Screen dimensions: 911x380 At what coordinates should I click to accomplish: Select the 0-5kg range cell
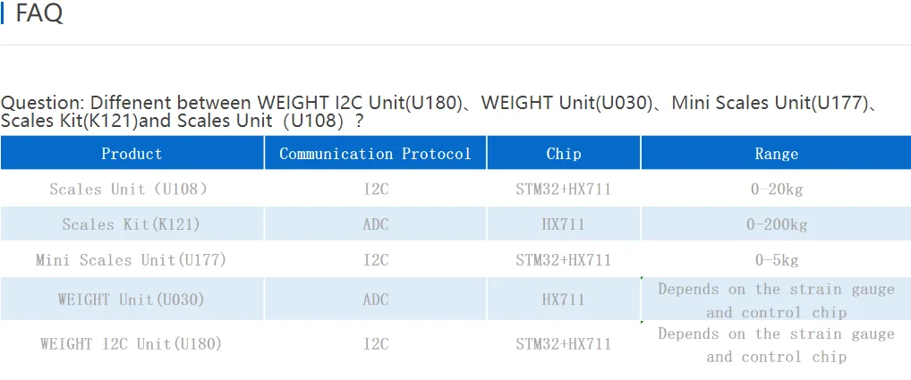(776, 260)
